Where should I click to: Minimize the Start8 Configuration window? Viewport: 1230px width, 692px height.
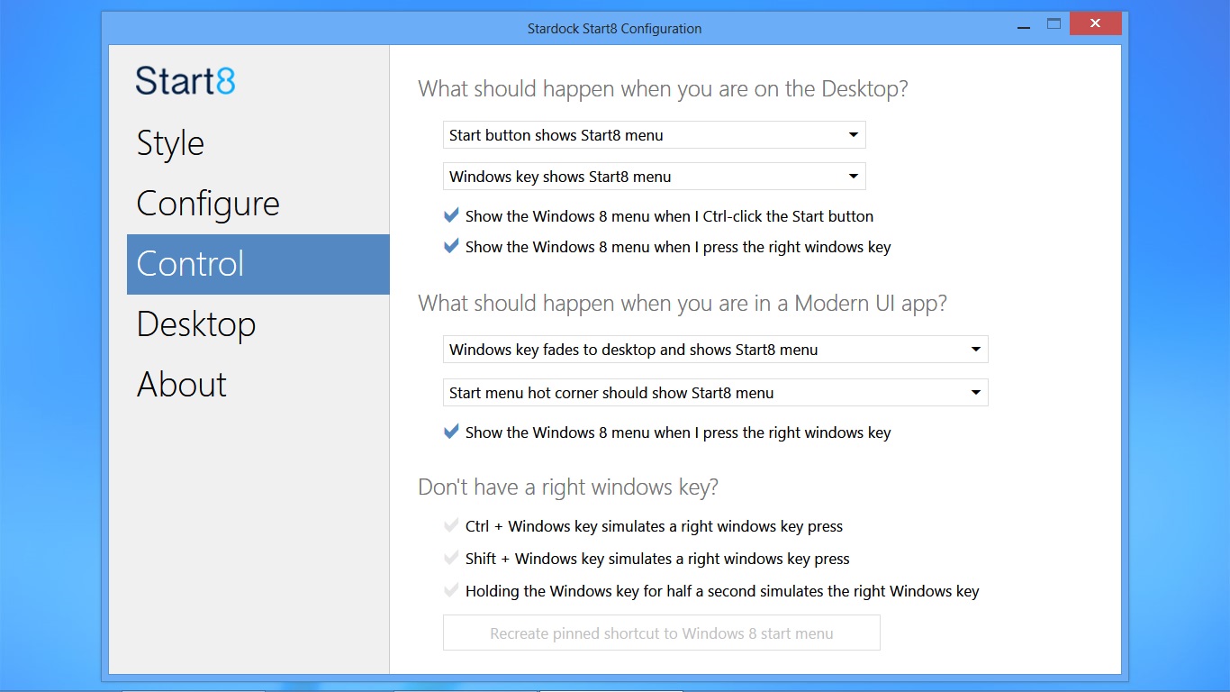click(x=1023, y=27)
